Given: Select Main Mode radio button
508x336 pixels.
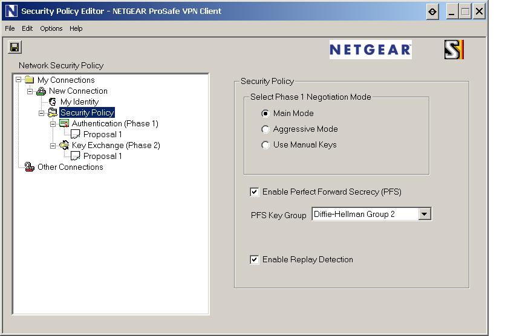Looking at the screenshot, I should point(265,114).
